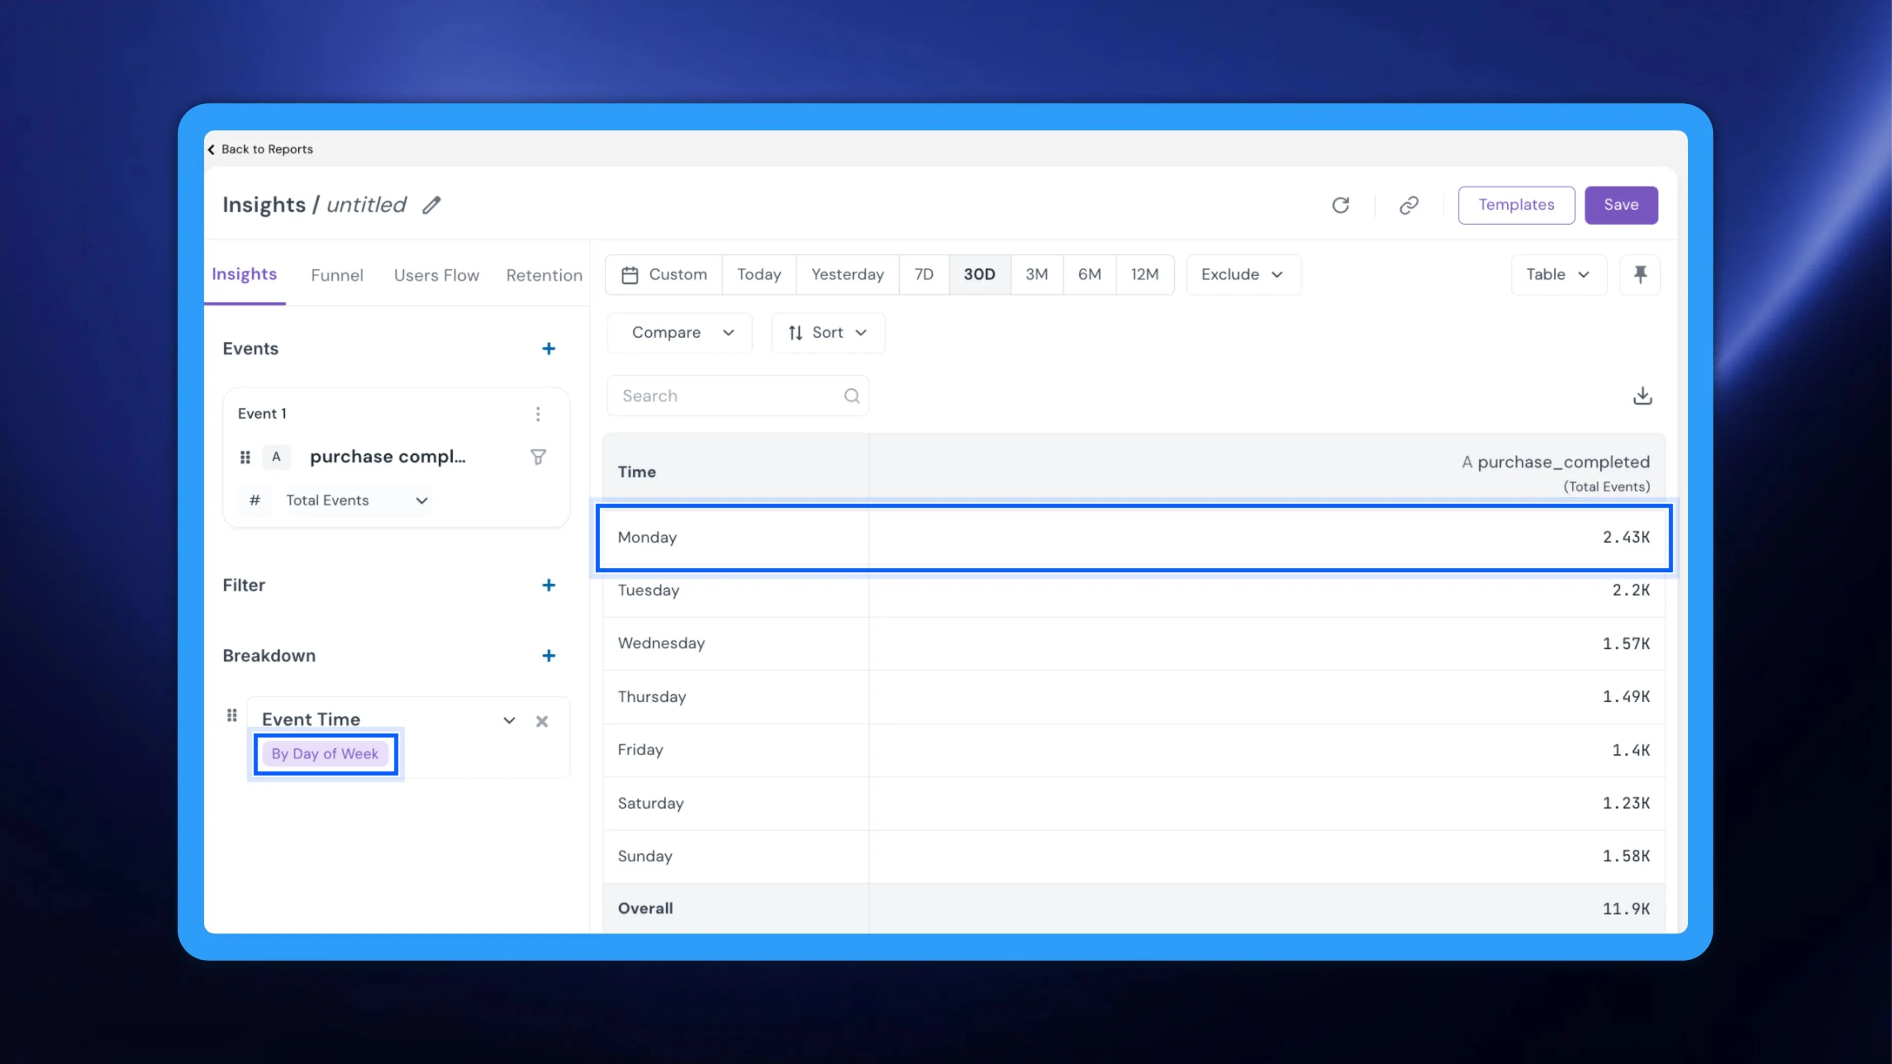Add a new filter with plus
Image resolution: width=1892 pixels, height=1064 pixels.
548,585
